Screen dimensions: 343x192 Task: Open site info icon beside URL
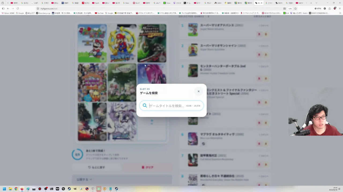click(x=38, y=9)
